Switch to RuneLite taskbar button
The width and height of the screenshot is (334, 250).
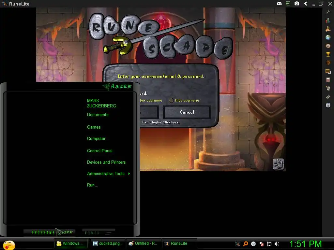(179, 243)
